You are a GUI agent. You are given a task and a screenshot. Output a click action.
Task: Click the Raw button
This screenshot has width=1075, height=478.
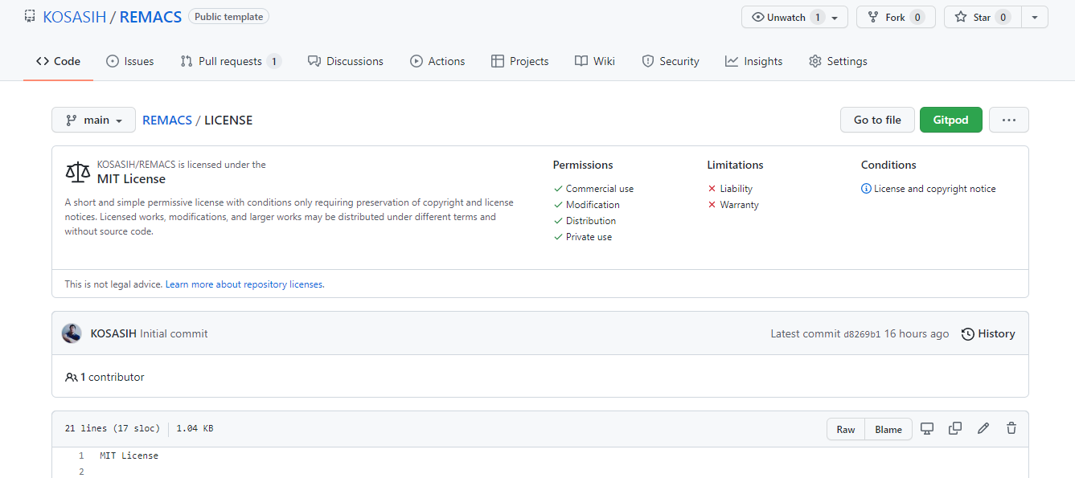pyautogui.click(x=846, y=429)
